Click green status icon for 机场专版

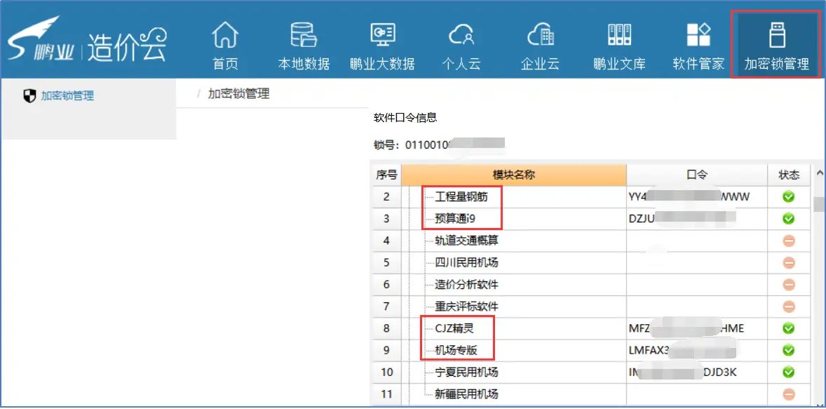(788, 350)
